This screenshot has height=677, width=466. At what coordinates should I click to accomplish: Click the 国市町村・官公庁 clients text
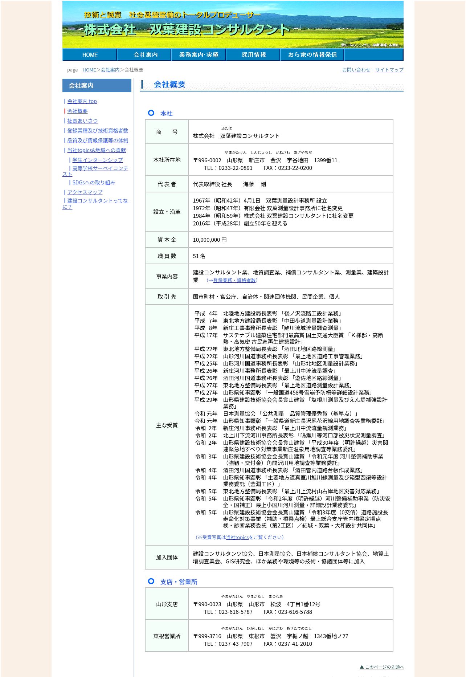266,297
